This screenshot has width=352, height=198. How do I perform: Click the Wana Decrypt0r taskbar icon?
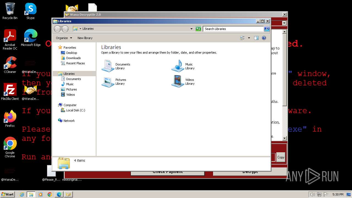(x=68, y=194)
